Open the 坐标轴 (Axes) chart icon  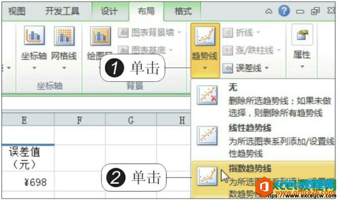[34, 35]
